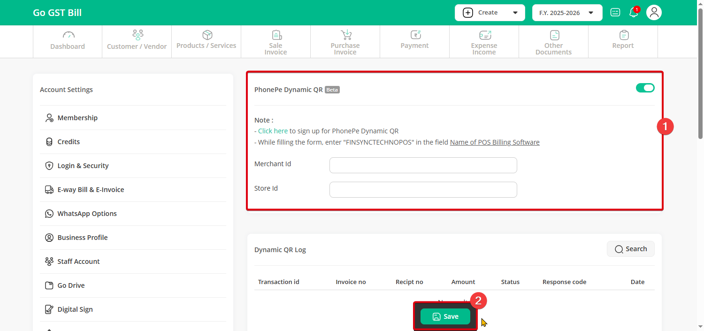
Task: Focus the Merchant Id input field
Action: (x=423, y=165)
